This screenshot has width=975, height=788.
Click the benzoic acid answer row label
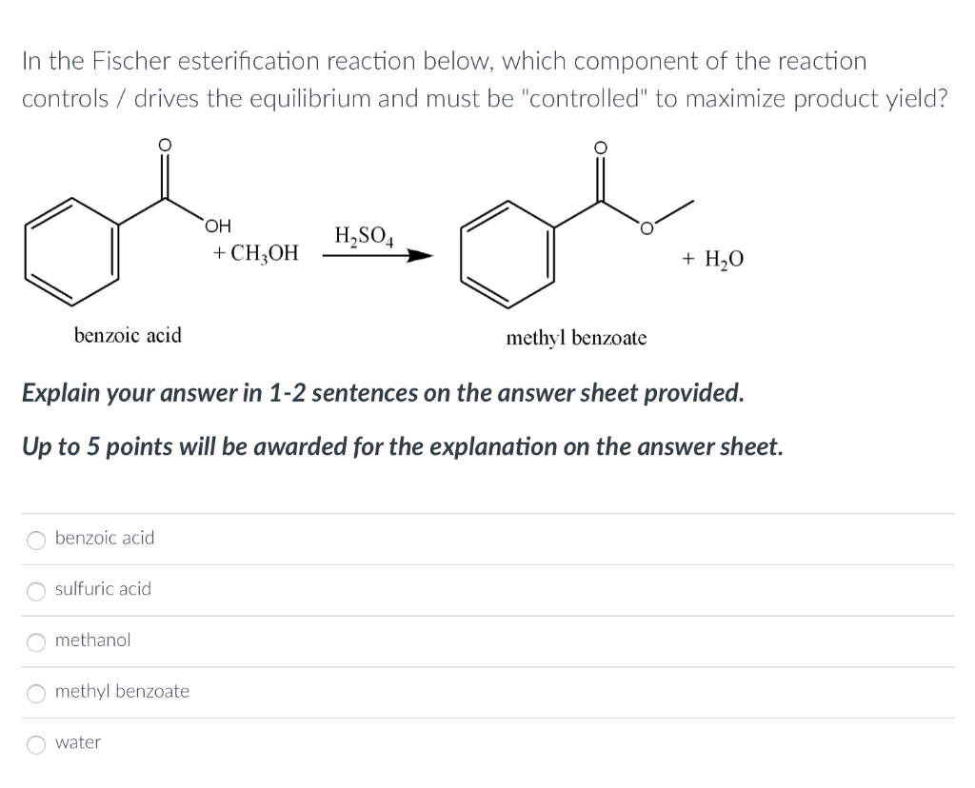(x=105, y=538)
